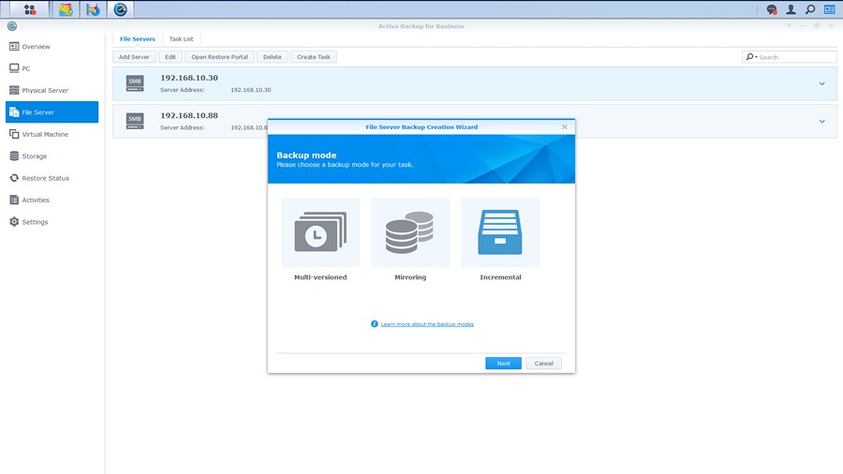Click the Add Server button
This screenshot has height=474, width=843.
tap(134, 57)
